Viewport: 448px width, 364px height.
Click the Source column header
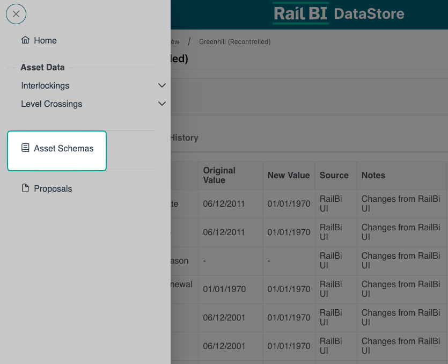coord(334,175)
